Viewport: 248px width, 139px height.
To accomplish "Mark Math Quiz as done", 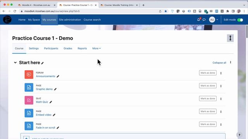I will [208, 98].
